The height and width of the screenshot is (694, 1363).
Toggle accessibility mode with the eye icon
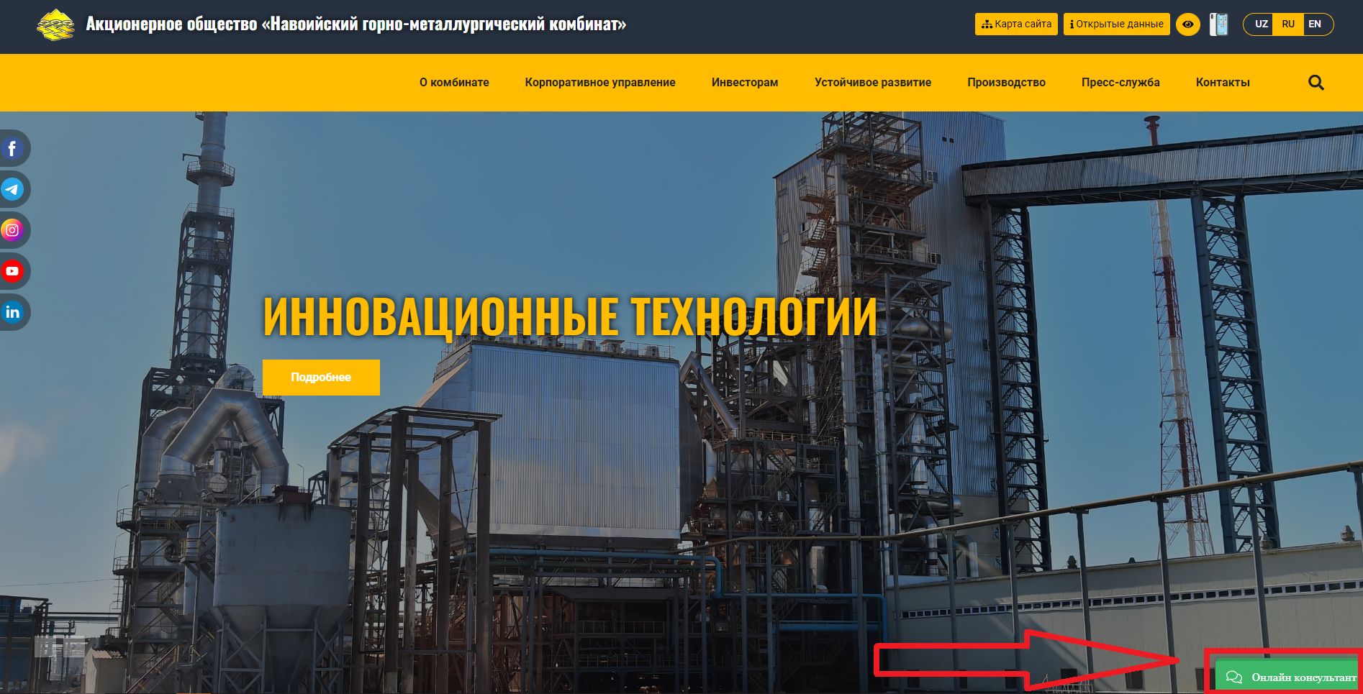(1187, 24)
